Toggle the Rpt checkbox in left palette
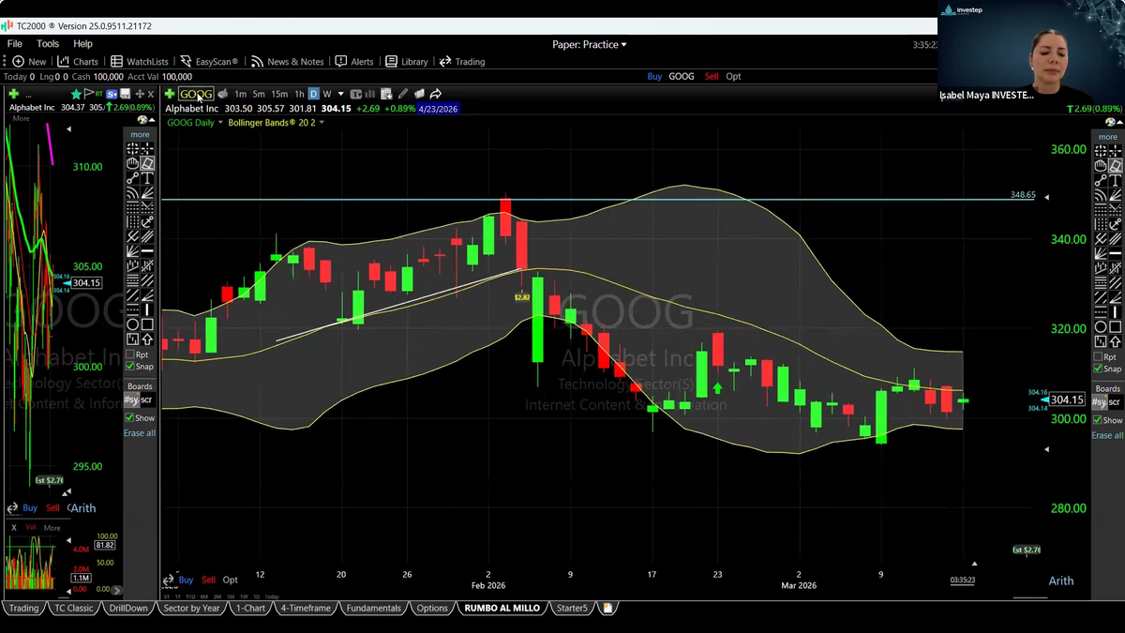Image resolution: width=1125 pixels, height=633 pixels. (131, 354)
